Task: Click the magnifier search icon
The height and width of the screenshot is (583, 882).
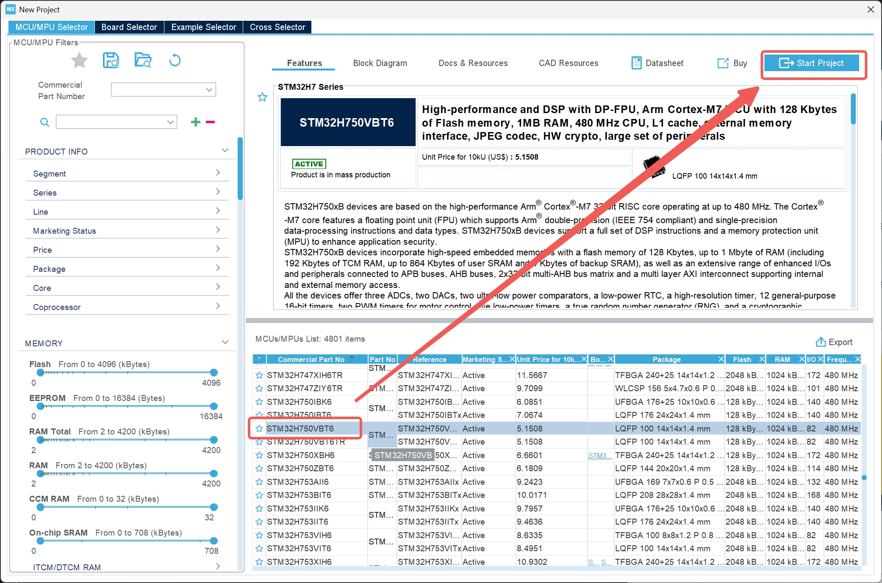Action: 44,122
